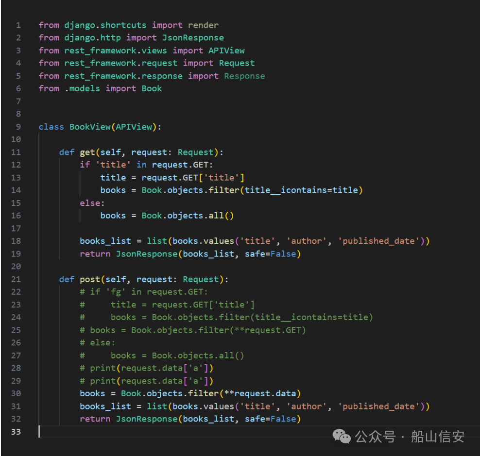Click '**request.data' on line 30
480x456 pixels.
pyautogui.click(x=260, y=393)
